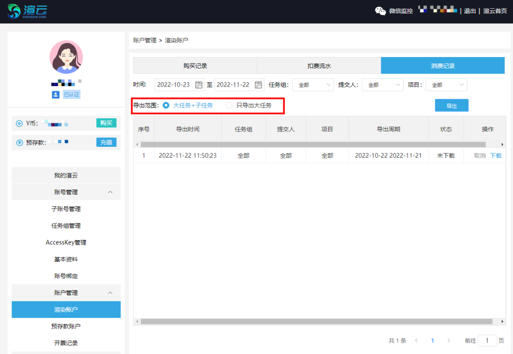Switch to the 购买记录 tab

click(x=195, y=66)
